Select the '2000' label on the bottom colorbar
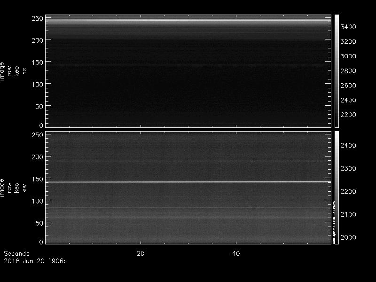 [348, 237]
